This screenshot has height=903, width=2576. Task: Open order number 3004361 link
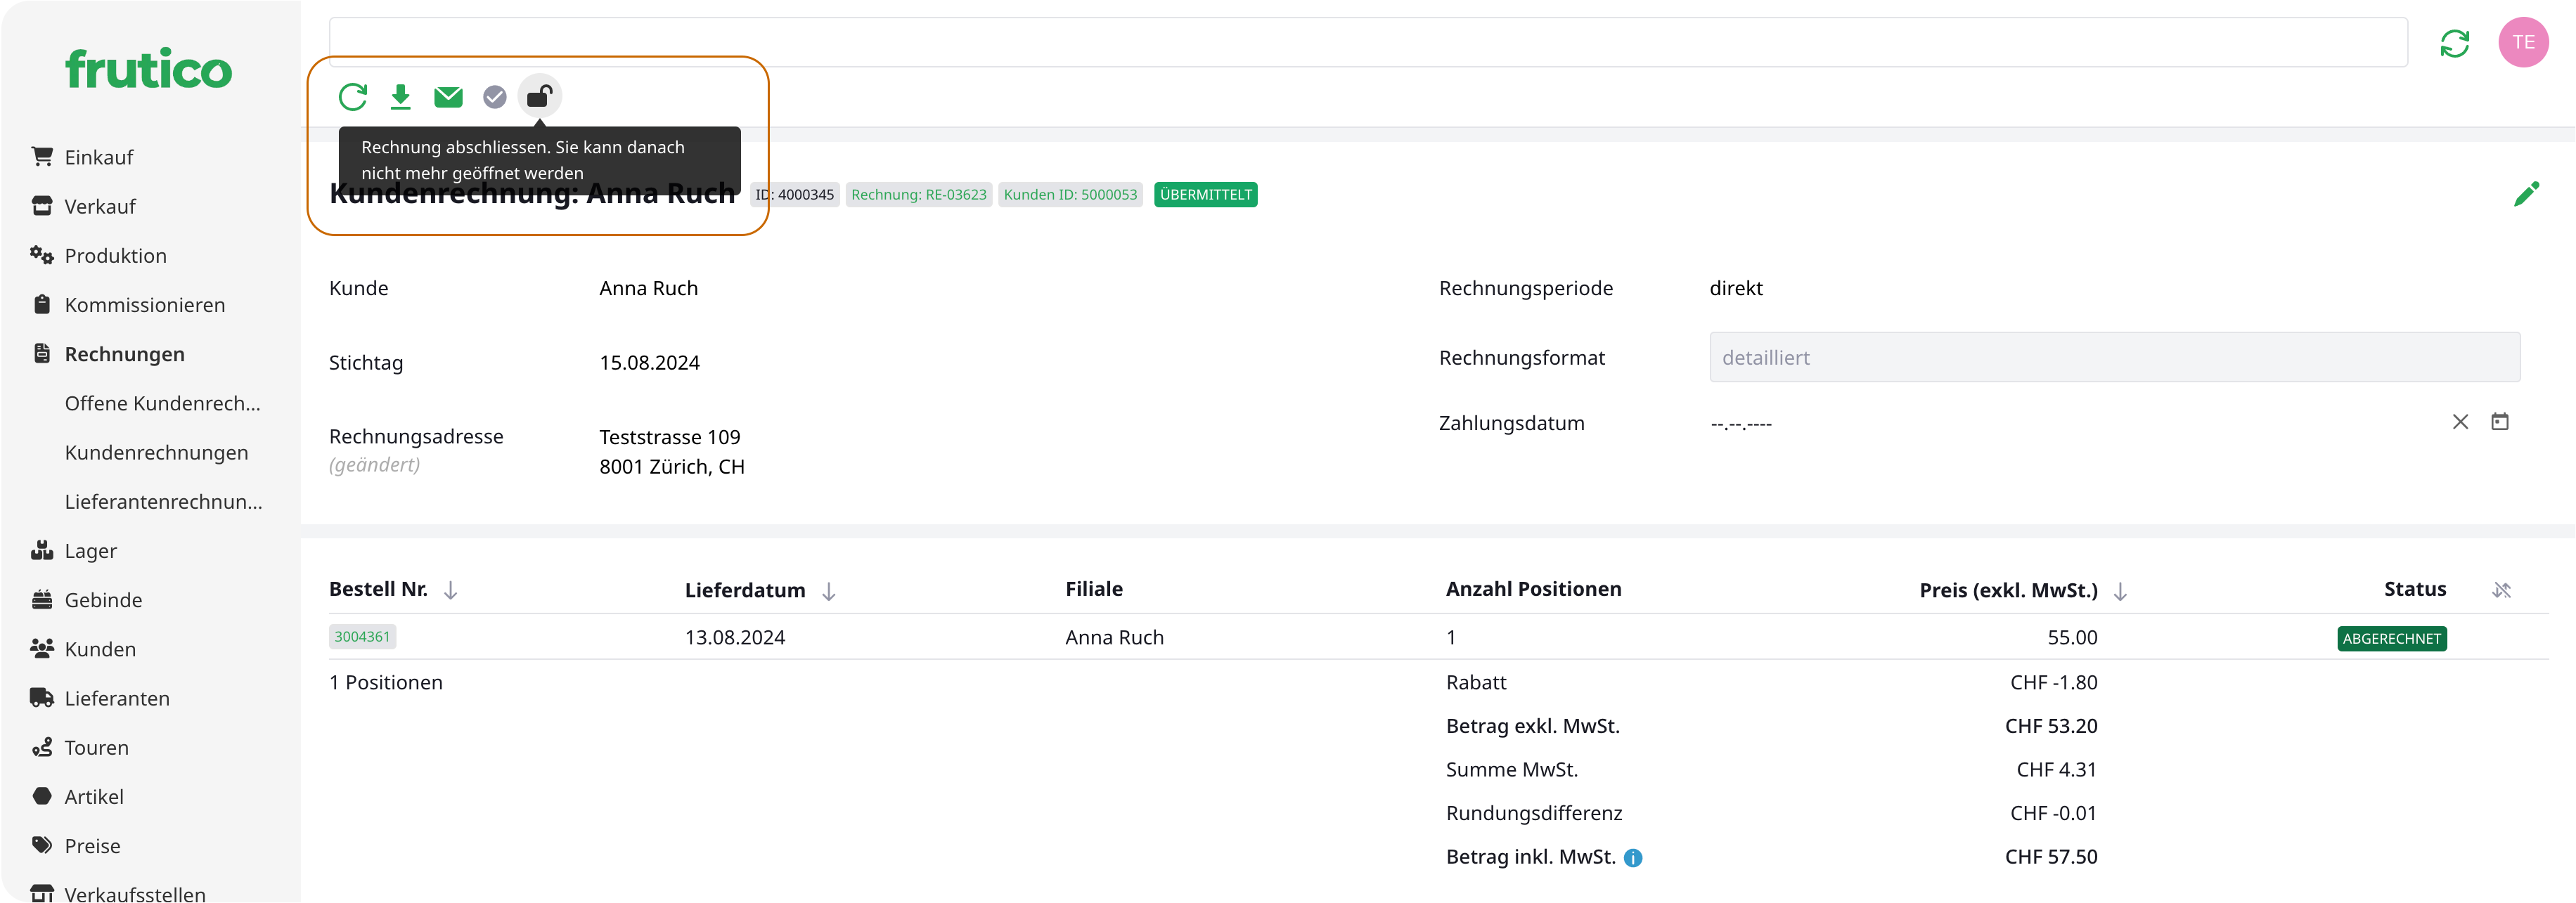click(362, 637)
